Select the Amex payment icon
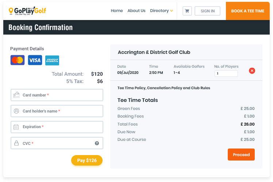This screenshot has height=182, width=273. click(x=52, y=60)
